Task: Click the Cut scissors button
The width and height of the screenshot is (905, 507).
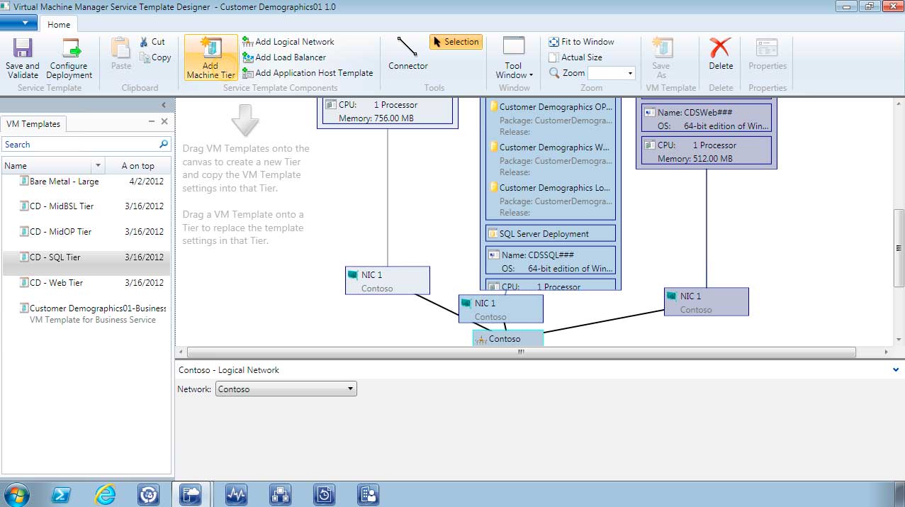Action: [x=152, y=42]
